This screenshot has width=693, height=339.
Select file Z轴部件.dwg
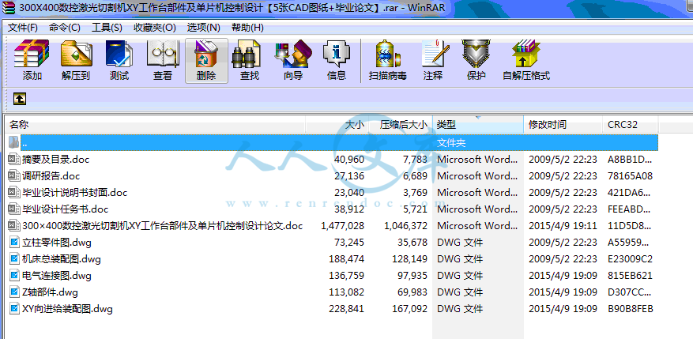[50, 292]
